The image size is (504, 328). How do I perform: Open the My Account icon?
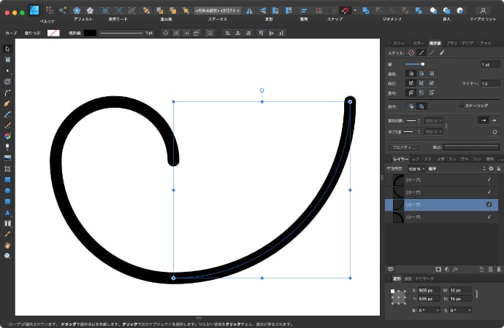(x=484, y=10)
